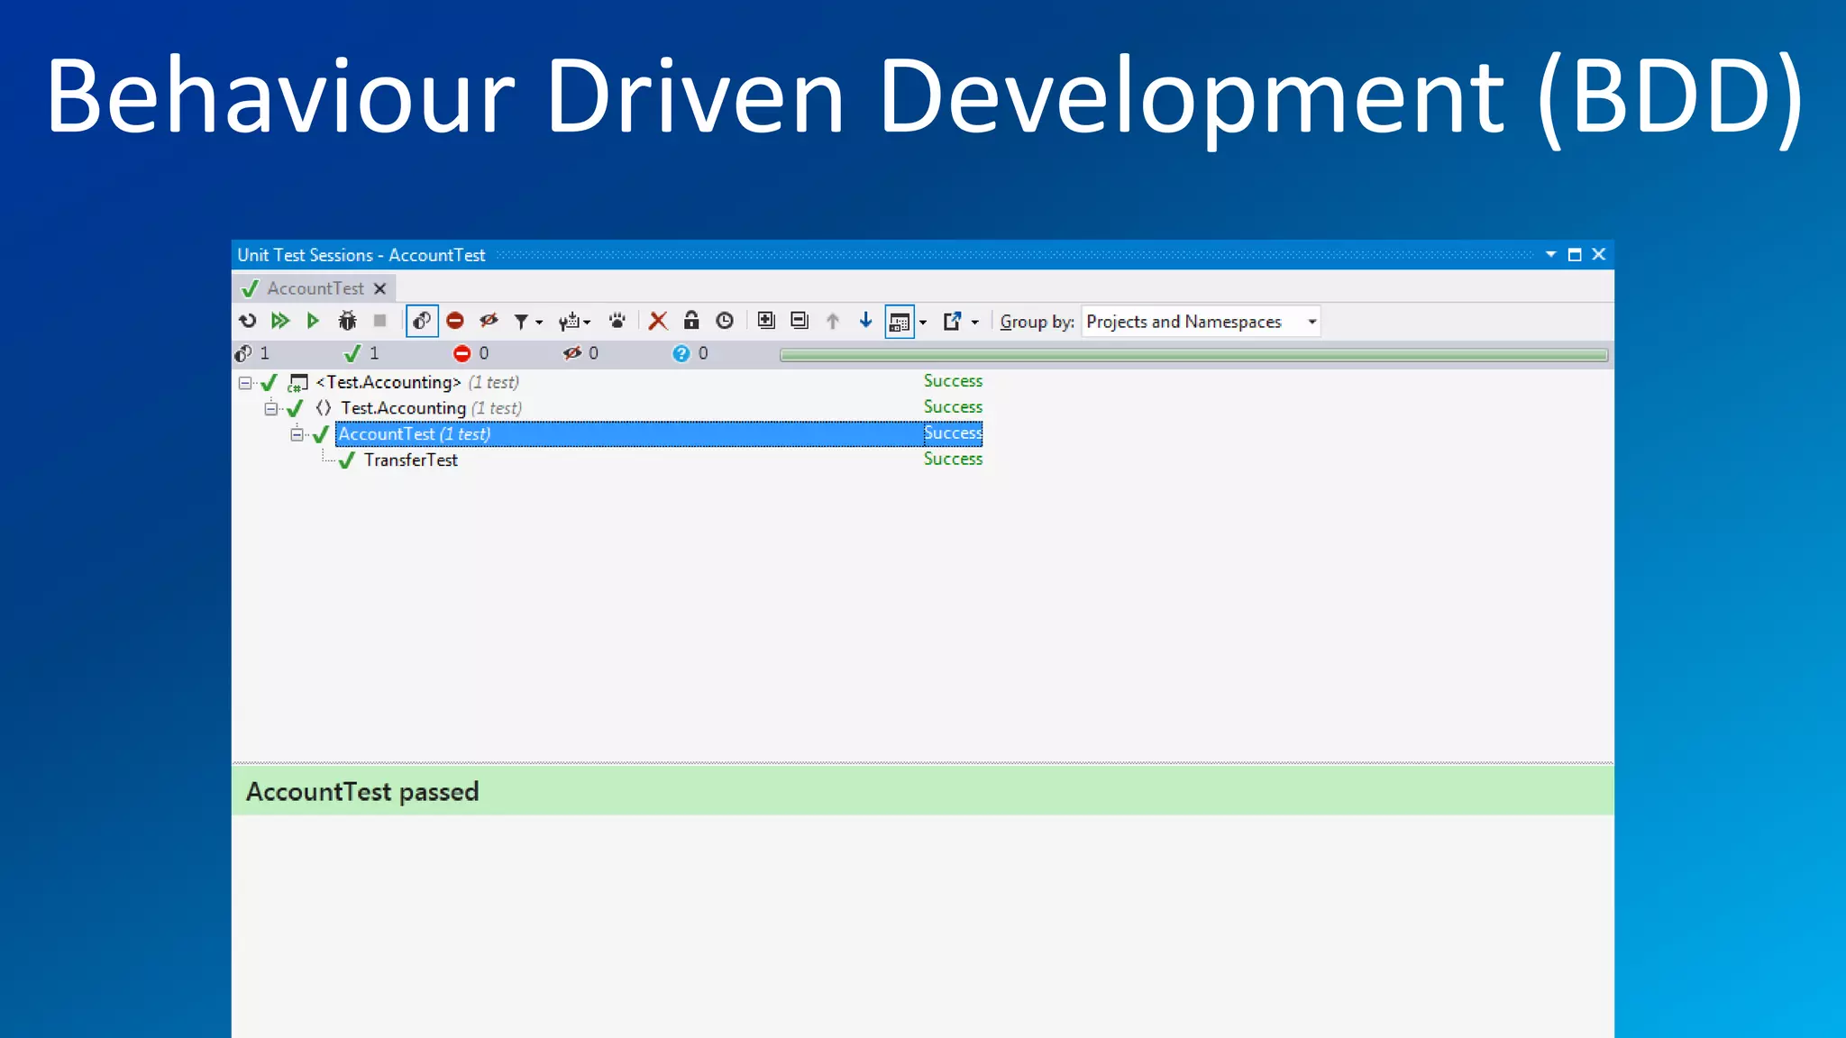Click the green test progress bar

click(1193, 355)
